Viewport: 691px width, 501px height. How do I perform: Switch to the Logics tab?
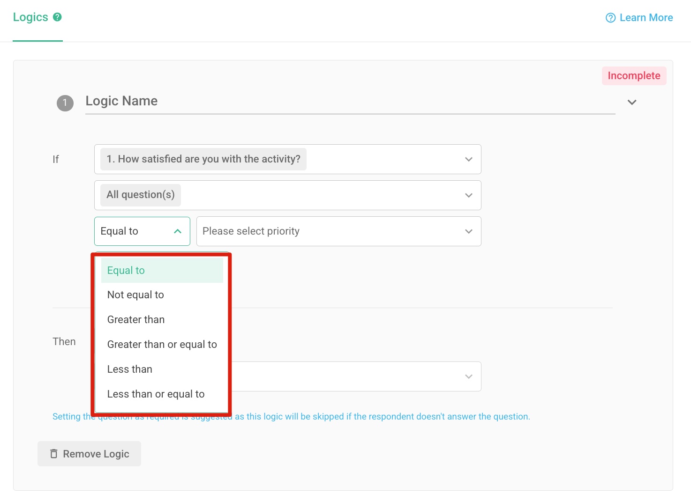tap(30, 17)
